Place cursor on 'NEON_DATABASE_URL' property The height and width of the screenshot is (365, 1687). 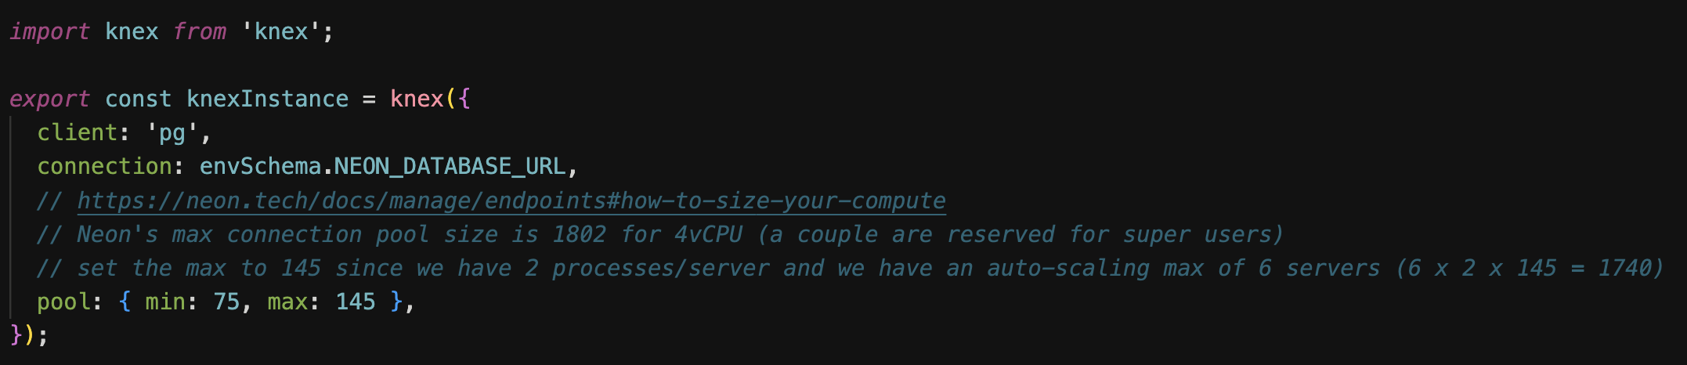pyautogui.click(x=450, y=166)
